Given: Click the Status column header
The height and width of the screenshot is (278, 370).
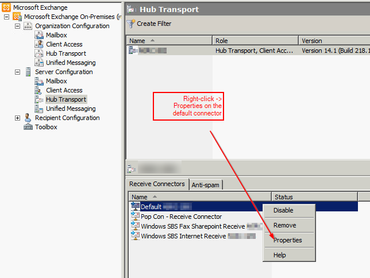Looking at the screenshot, I should (x=314, y=197).
